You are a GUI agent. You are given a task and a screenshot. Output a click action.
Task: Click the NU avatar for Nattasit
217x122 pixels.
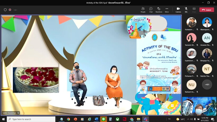click(x=191, y=85)
